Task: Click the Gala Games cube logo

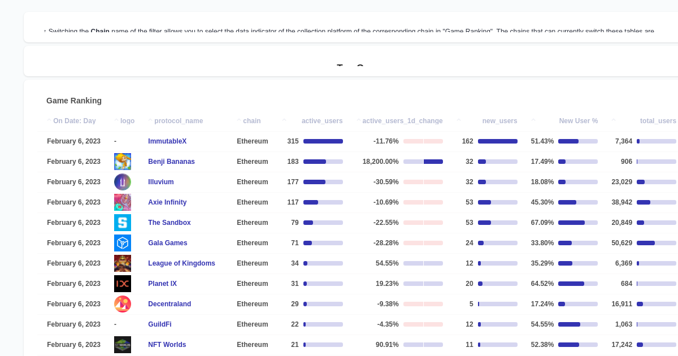Action: tap(123, 243)
